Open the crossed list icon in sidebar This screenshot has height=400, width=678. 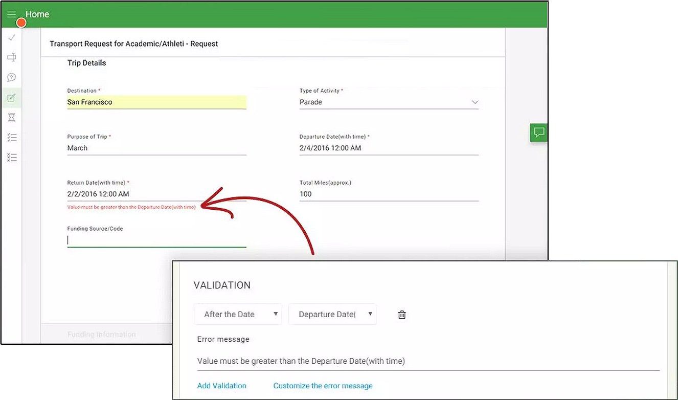12,158
